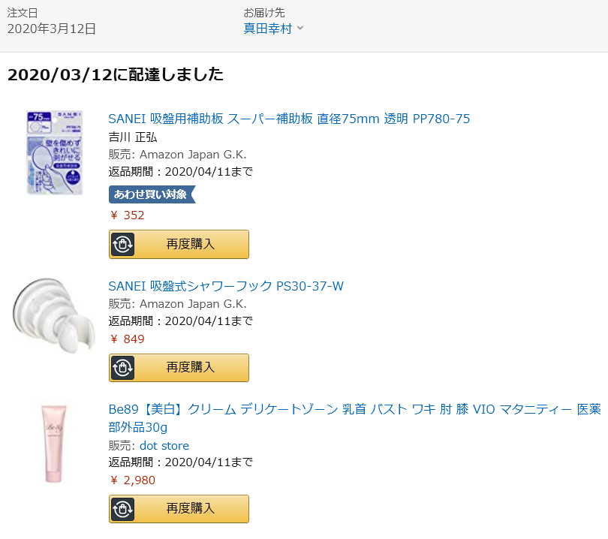Open the Be89【美白】クリーム product link
The image size is (608, 539).
354,409
